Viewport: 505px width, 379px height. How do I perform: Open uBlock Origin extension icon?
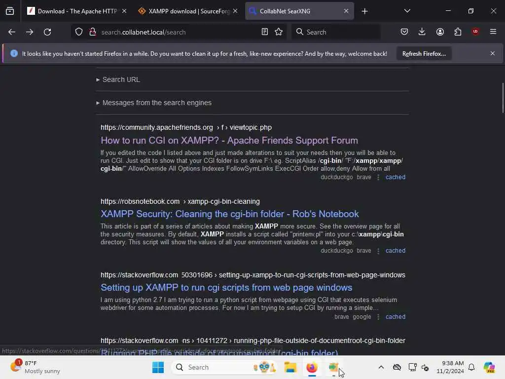click(x=475, y=32)
